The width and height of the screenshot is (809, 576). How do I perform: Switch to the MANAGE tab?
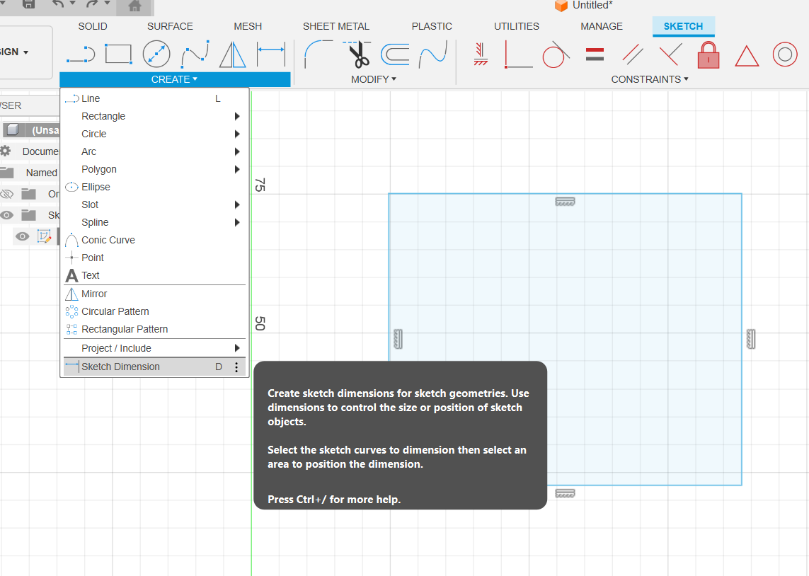(x=602, y=26)
